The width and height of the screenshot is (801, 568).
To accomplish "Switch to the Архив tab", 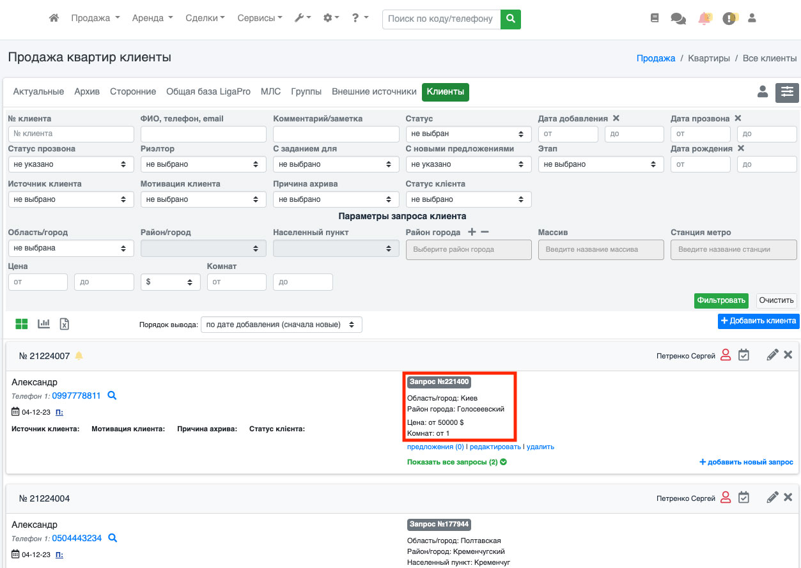I will (87, 92).
